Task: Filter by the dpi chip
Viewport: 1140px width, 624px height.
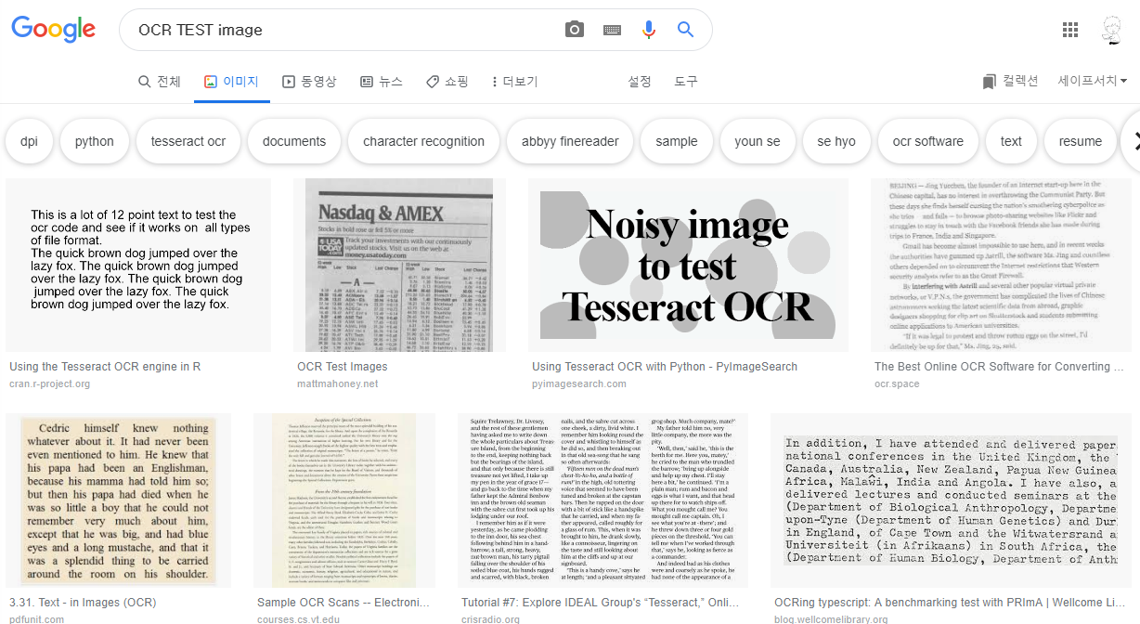Action: [29, 141]
